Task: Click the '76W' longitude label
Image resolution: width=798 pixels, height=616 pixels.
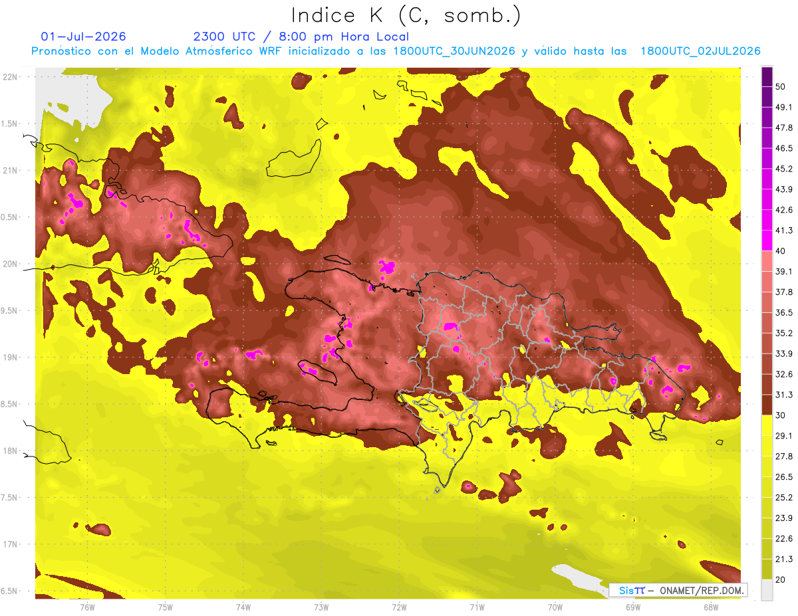Action: pyautogui.click(x=87, y=607)
